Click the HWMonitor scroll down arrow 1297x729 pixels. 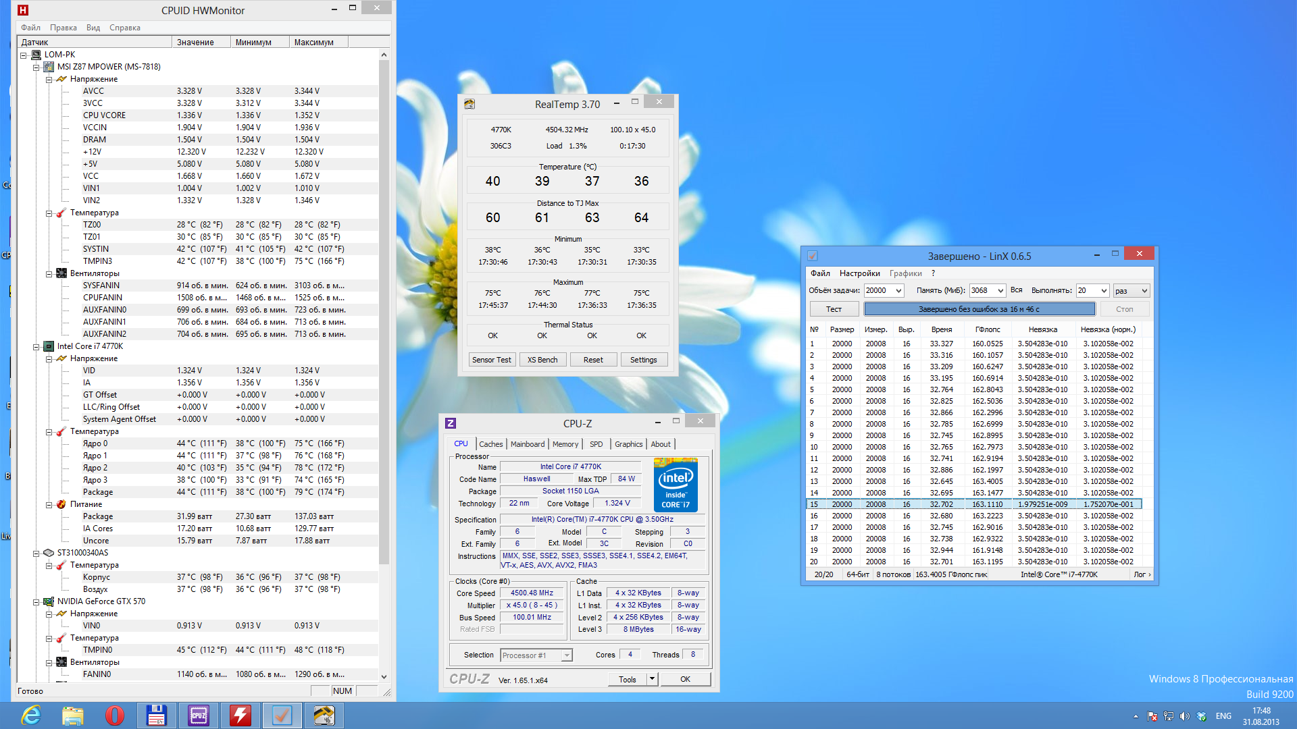384,676
